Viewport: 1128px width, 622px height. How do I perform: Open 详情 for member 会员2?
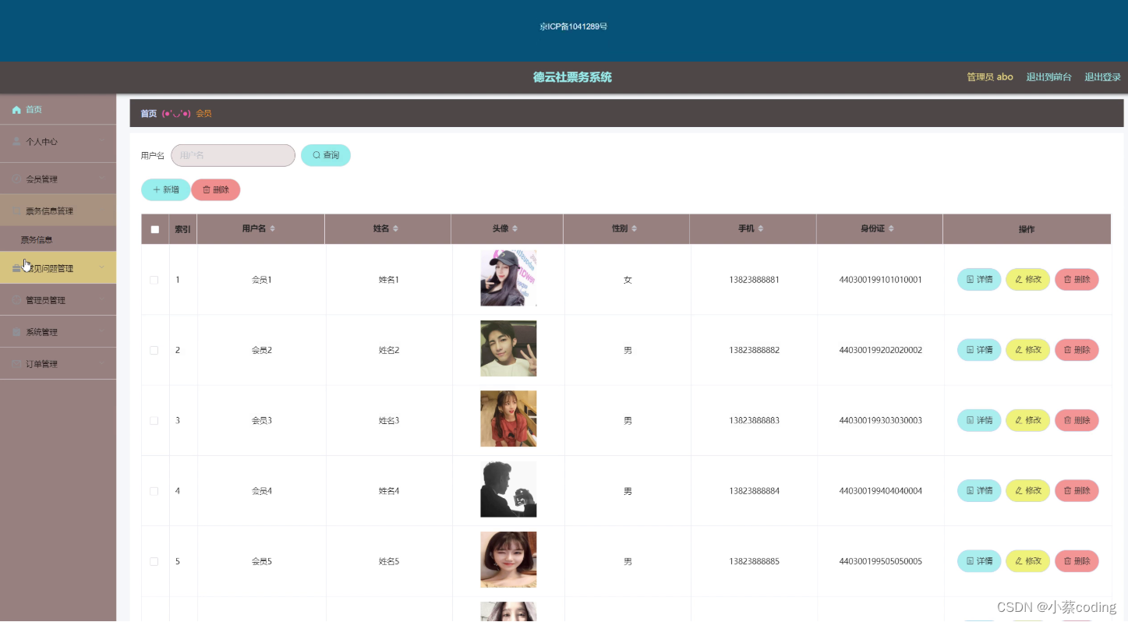[979, 350]
